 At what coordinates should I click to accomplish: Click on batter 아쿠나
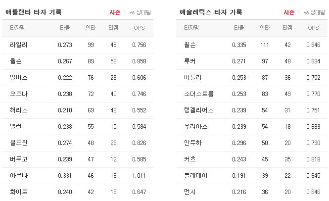(x=19, y=175)
